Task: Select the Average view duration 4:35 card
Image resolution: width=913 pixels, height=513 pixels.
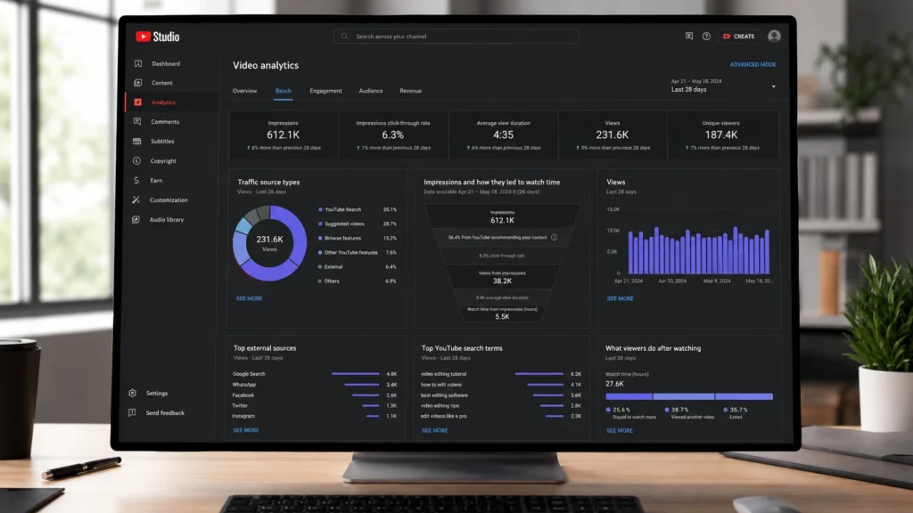Action: (503, 135)
